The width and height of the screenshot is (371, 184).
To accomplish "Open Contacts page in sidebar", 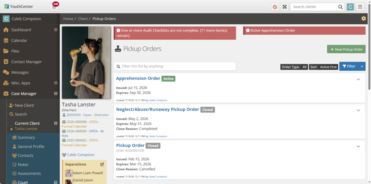I will tap(25, 155).
